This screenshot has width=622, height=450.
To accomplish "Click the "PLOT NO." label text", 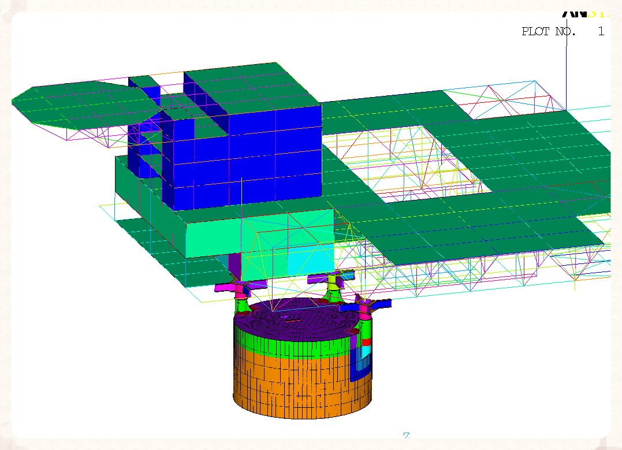I will pyautogui.click(x=549, y=31).
